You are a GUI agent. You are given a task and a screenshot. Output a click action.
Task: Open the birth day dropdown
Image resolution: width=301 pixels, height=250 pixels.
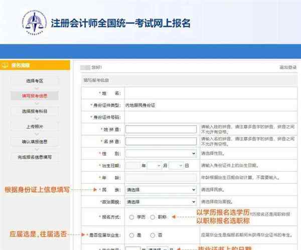pos(176,166)
